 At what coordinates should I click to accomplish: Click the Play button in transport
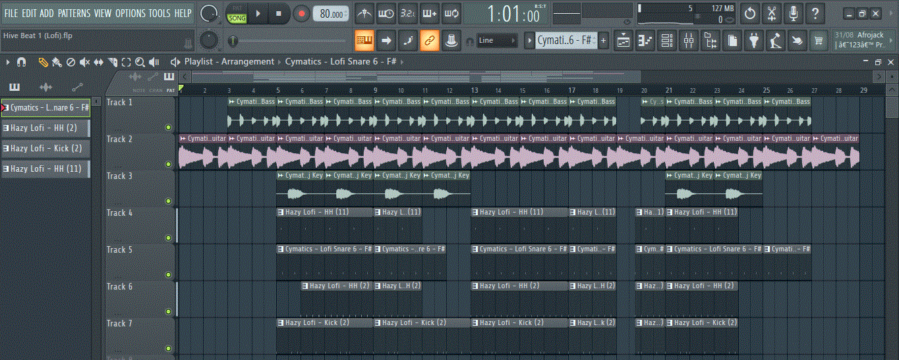pos(258,13)
